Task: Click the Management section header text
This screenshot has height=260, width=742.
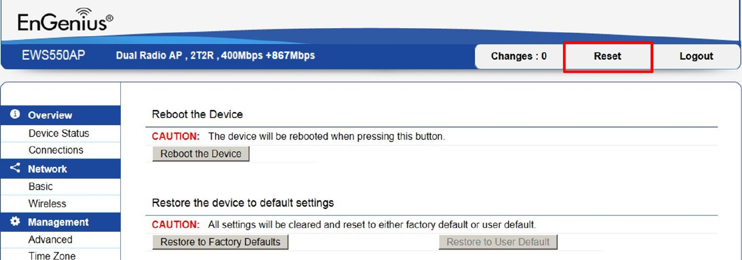Action: pos(58,222)
